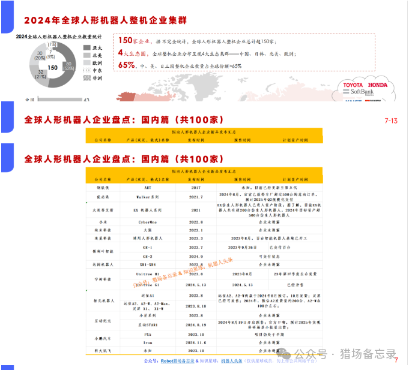Click the chart title 2024全球人形机器人整机企业数量统计
This screenshot has width=409, height=370.
tap(59, 37)
